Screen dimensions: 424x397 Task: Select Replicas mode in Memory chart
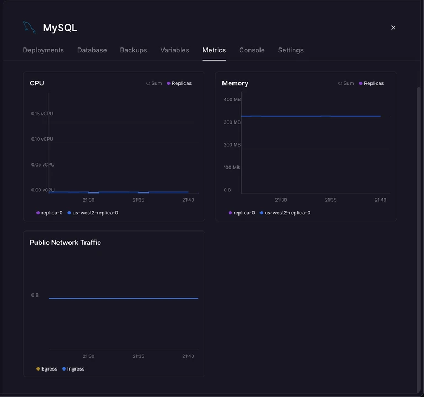click(371, 83)
